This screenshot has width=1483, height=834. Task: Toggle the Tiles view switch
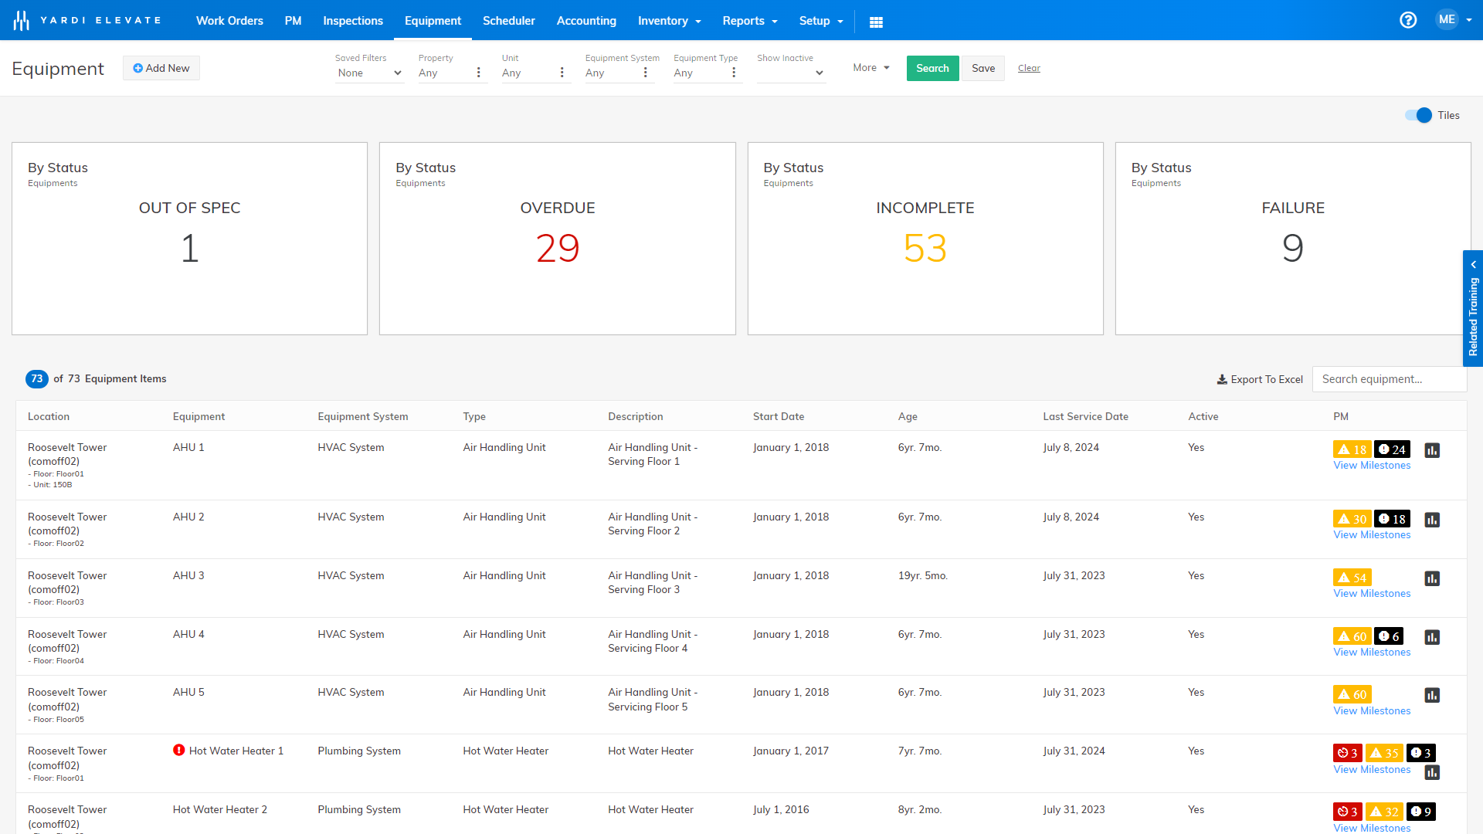pos(1418,115)
